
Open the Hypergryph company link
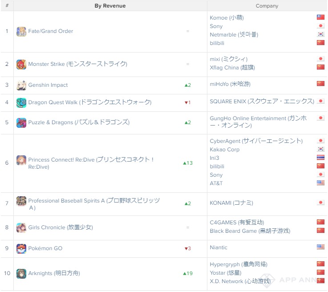tap(239, 264)
